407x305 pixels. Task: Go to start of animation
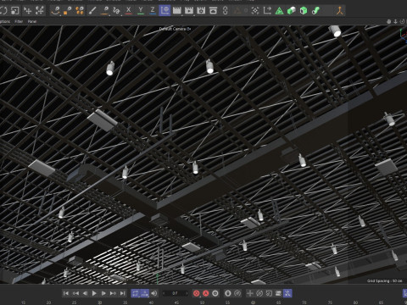[66, 293]
